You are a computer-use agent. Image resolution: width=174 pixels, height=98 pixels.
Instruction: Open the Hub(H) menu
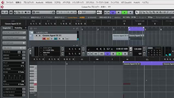136,2
